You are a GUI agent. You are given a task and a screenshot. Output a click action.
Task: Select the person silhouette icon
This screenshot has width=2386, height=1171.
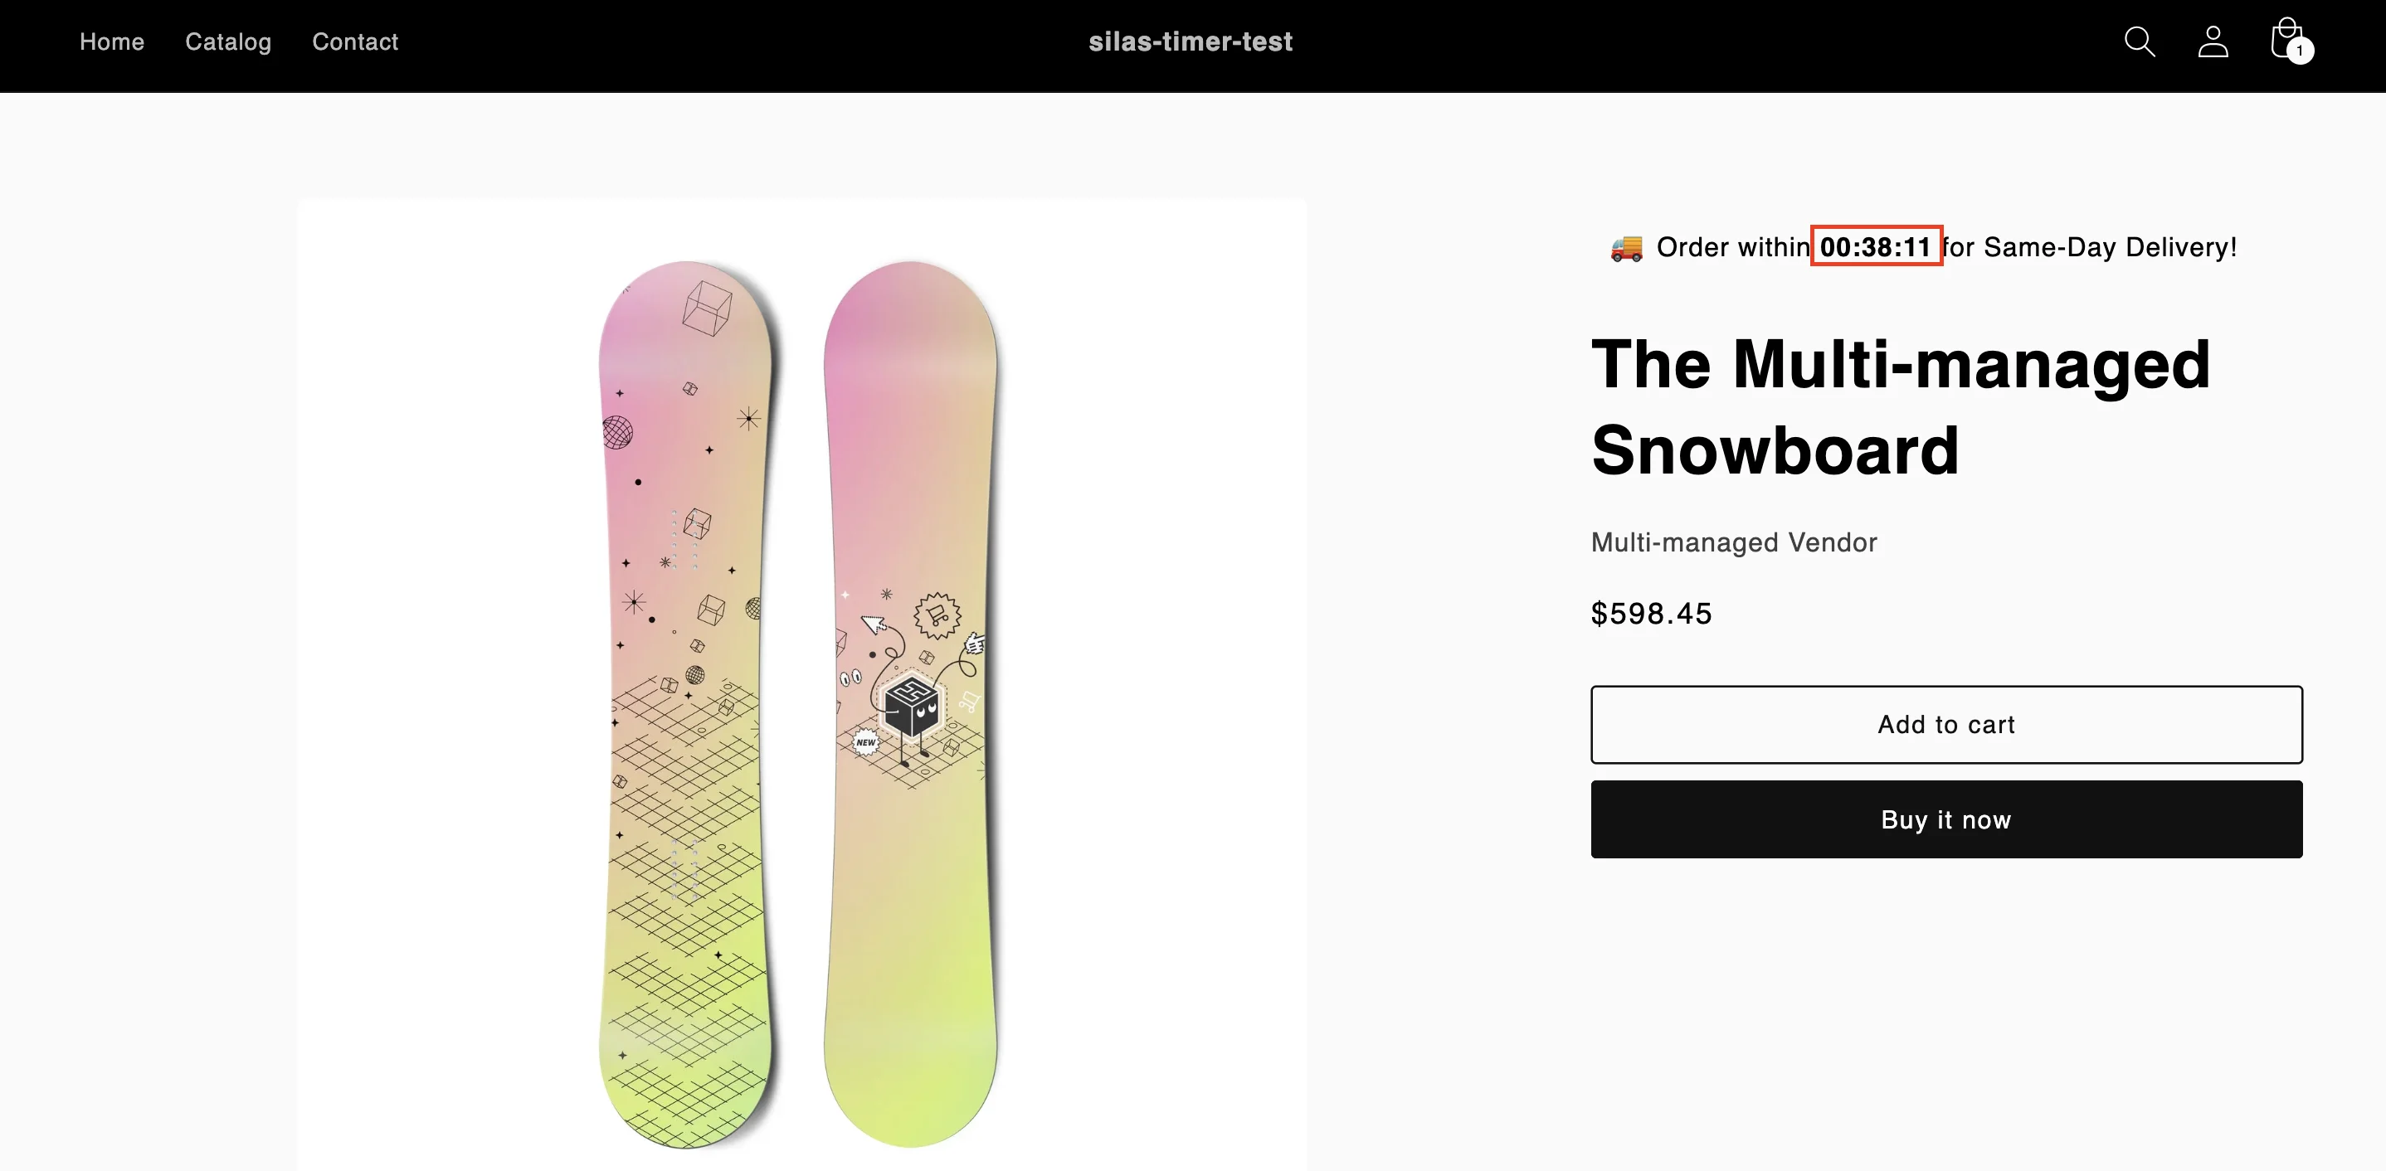click(x=2212, y=41)
